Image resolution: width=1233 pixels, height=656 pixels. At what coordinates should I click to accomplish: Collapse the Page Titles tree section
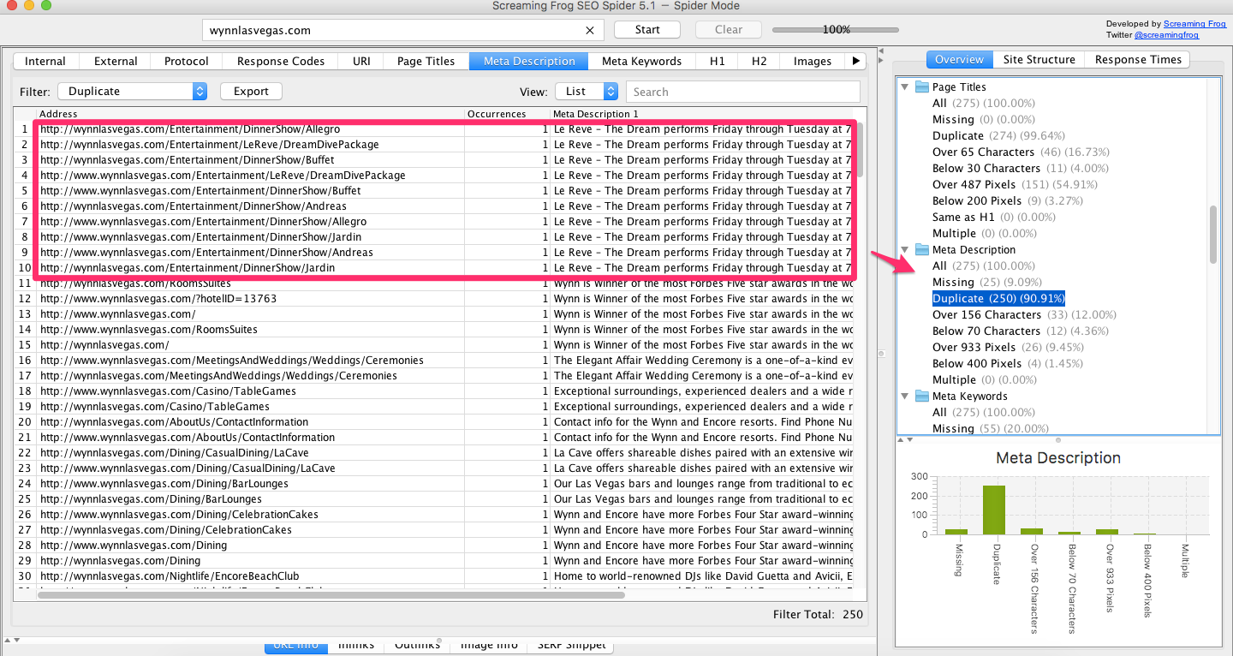point(904,86)
